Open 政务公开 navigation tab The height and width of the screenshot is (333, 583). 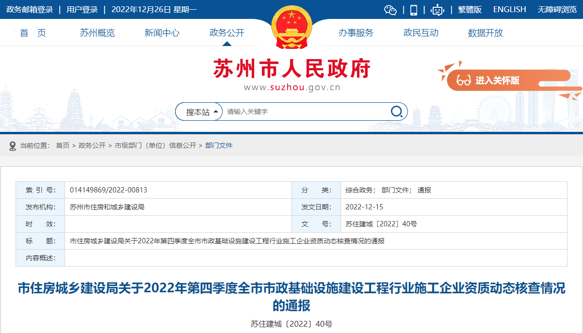[227, 33]
